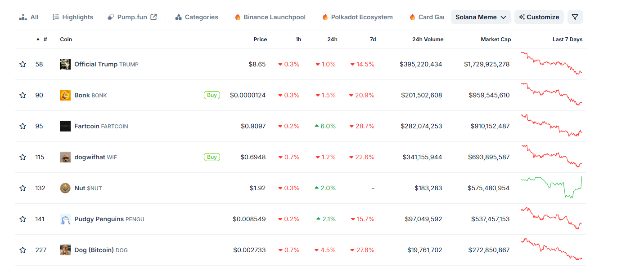Star the Fartcoin row as favorite

click(23, 126)
